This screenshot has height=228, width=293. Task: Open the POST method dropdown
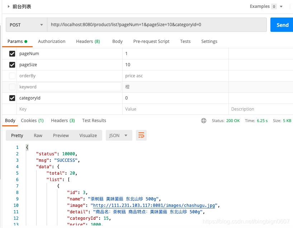[x=26, y=25]
